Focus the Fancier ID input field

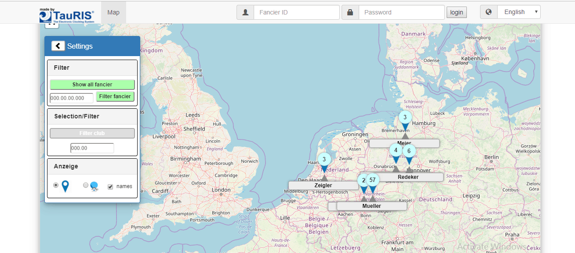tap(296, 12)
